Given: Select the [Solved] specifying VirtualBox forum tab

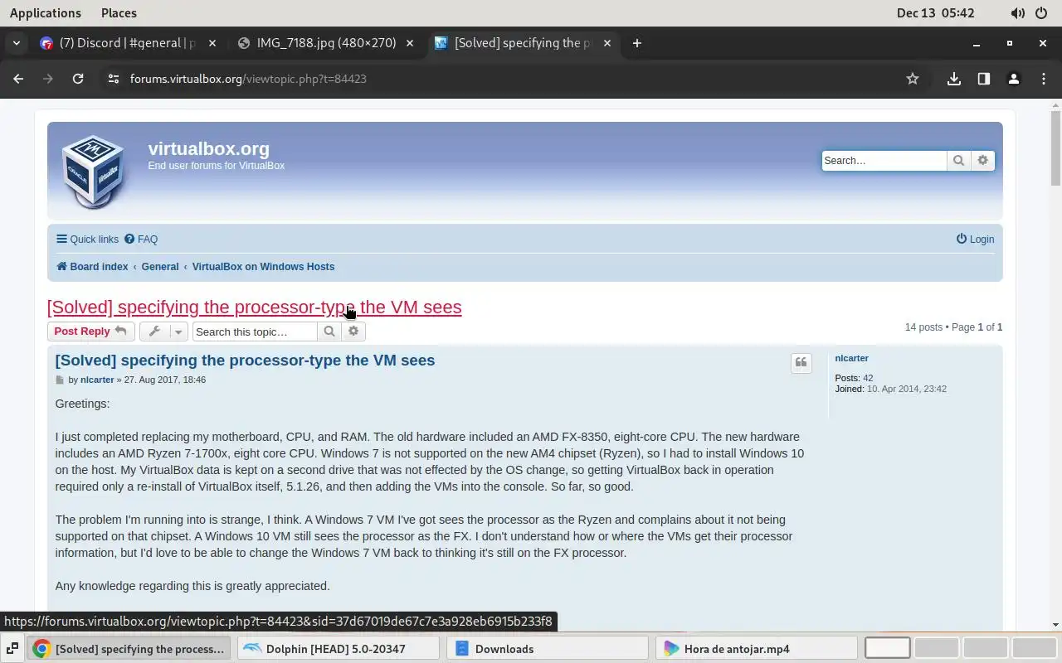Looking at the screenshot, I should [x=523, y=43].
